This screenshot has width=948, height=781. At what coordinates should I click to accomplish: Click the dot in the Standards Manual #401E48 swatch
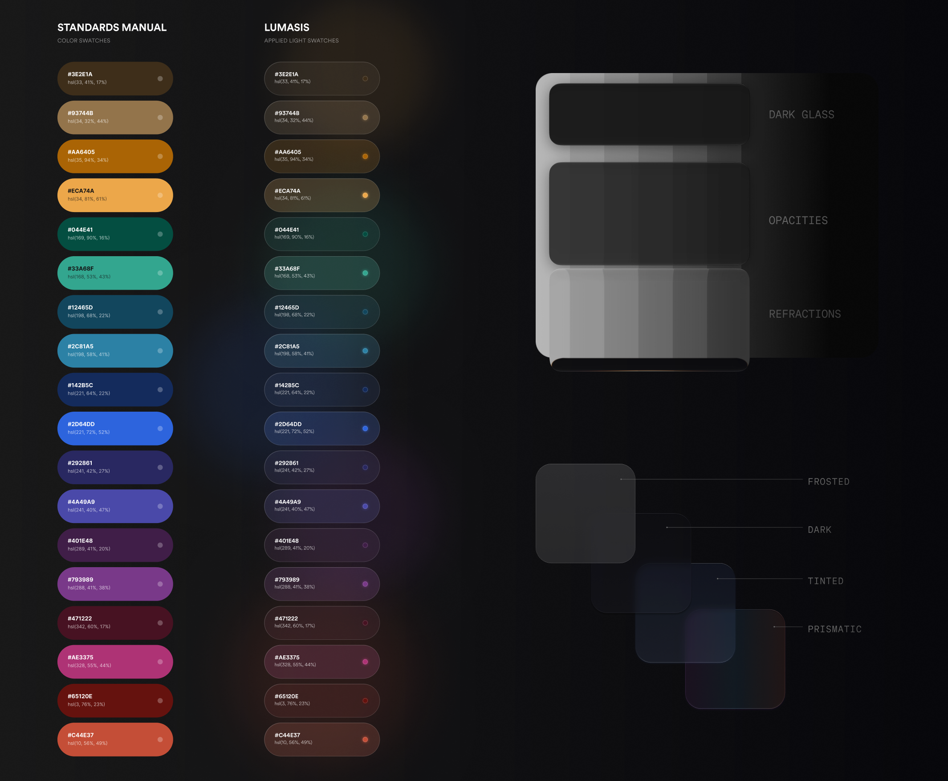click(160, 545)
